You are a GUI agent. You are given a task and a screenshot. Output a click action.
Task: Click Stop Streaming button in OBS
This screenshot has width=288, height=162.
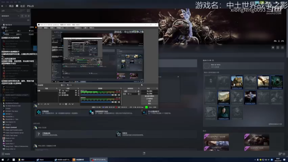(x=149, y=91)
